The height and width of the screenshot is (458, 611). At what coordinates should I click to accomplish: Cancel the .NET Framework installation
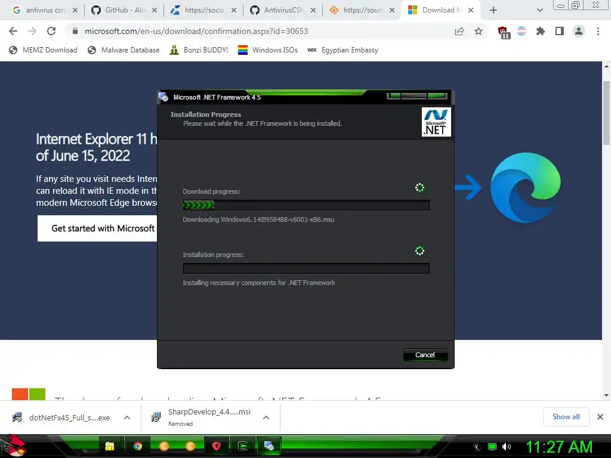pyautogui.click(x=425, y=355)
